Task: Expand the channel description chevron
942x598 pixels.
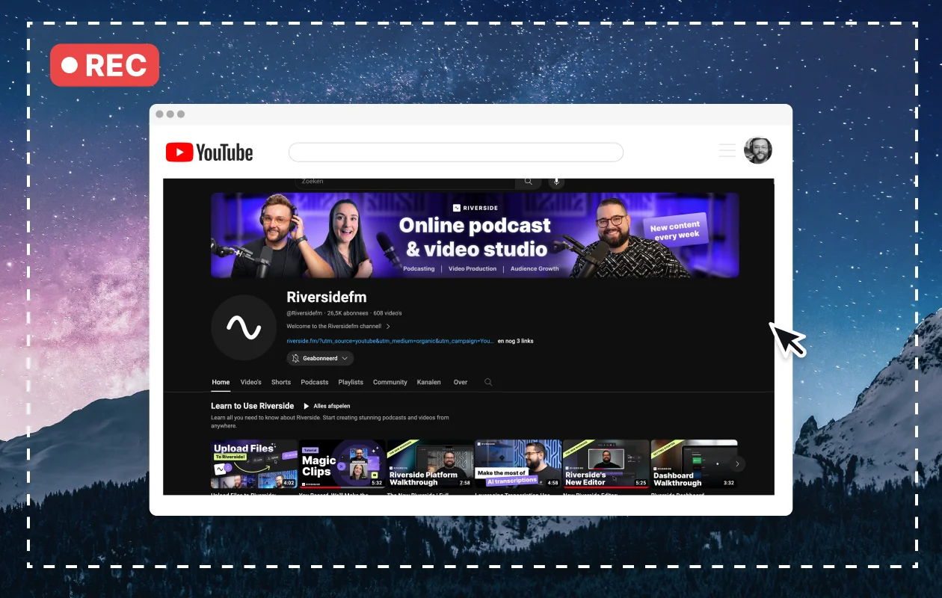Action: (x=388, y=327)
